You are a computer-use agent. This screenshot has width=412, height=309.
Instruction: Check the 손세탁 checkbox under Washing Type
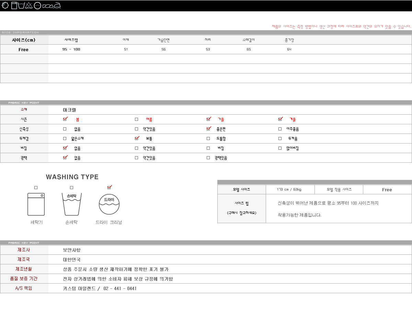click(x=71, y=187)
